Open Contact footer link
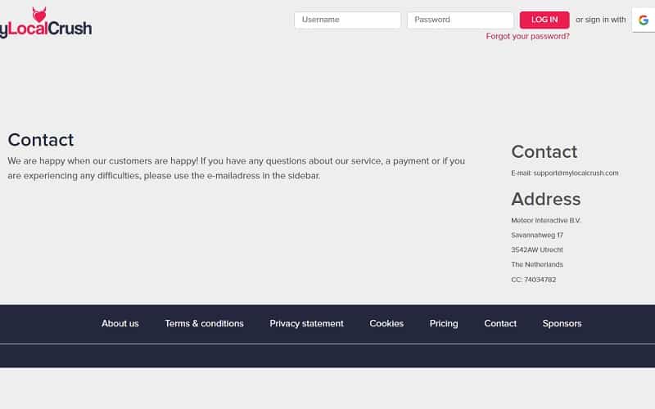 coord(500,323)
